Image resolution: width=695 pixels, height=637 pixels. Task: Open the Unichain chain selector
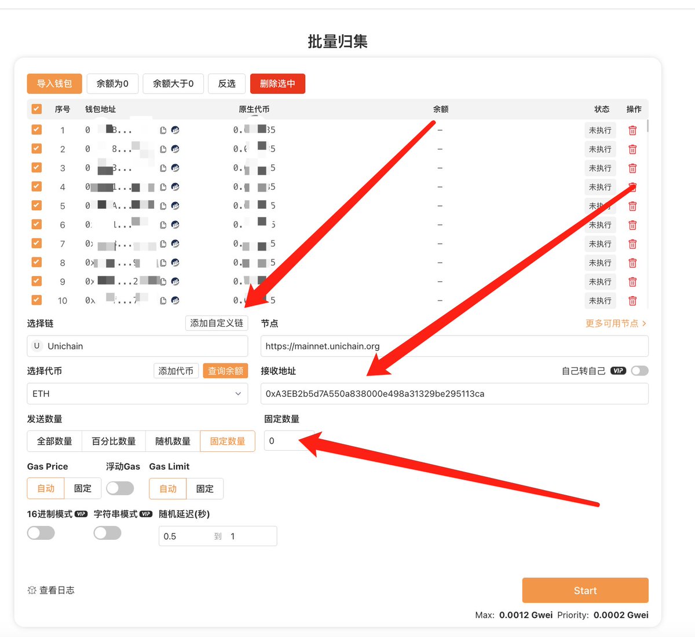tap(137, 346)
